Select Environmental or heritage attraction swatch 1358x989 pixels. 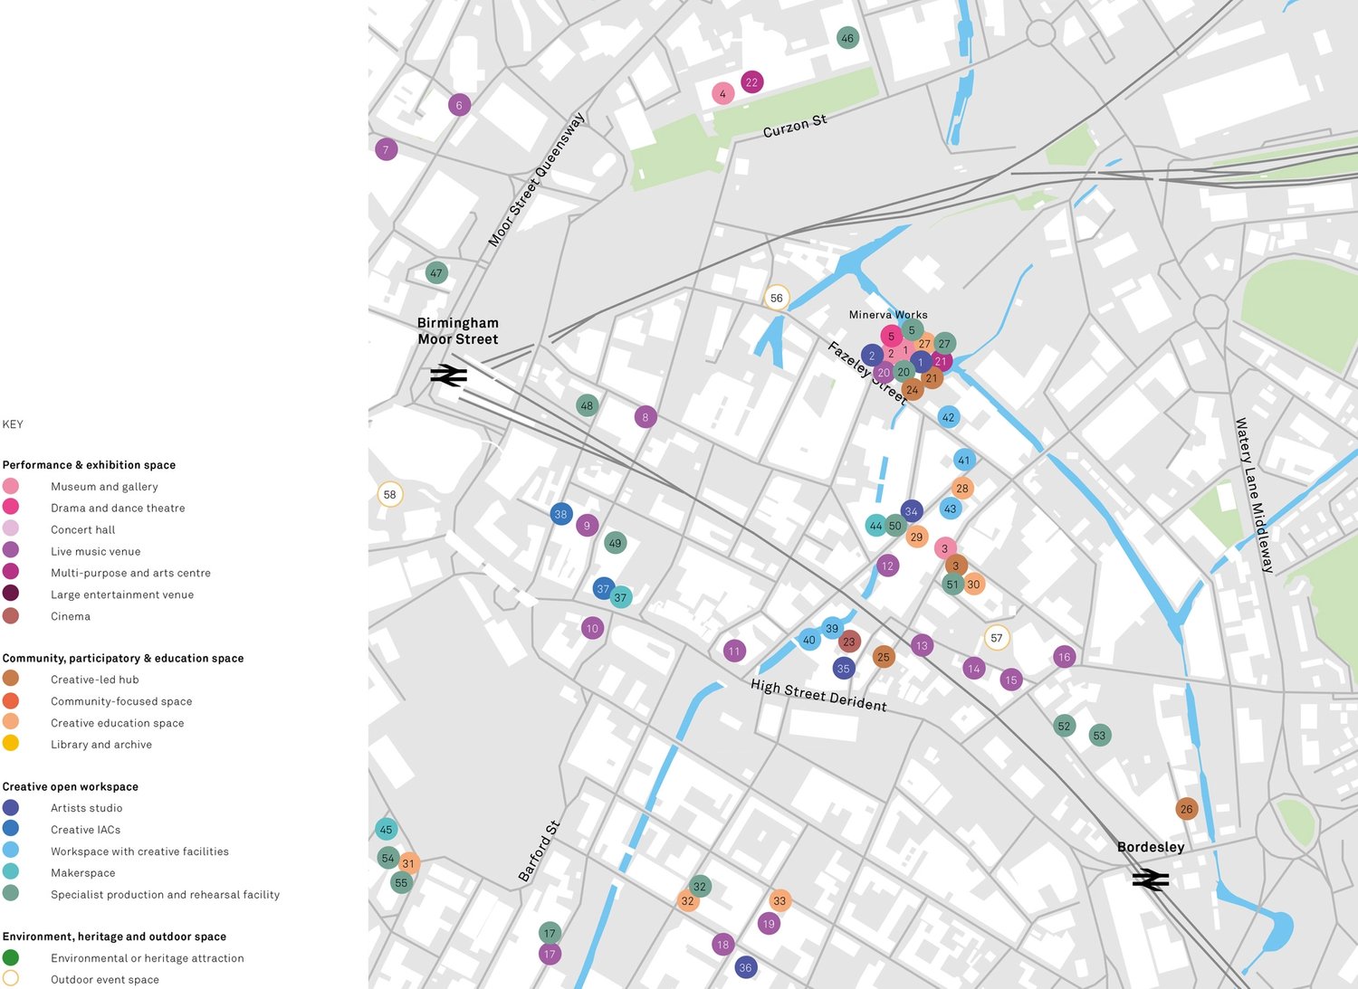pos(11,957)
